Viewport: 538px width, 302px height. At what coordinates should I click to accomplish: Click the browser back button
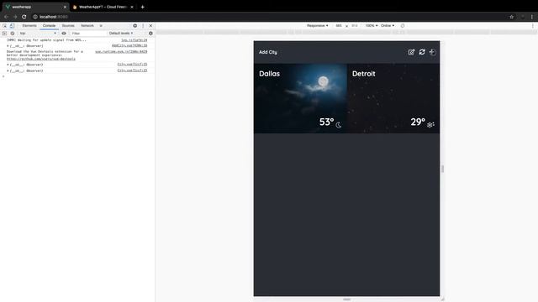[x=6, y=17]
